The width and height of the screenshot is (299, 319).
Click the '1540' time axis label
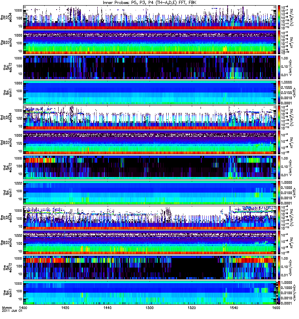click(x=234, y=308)
